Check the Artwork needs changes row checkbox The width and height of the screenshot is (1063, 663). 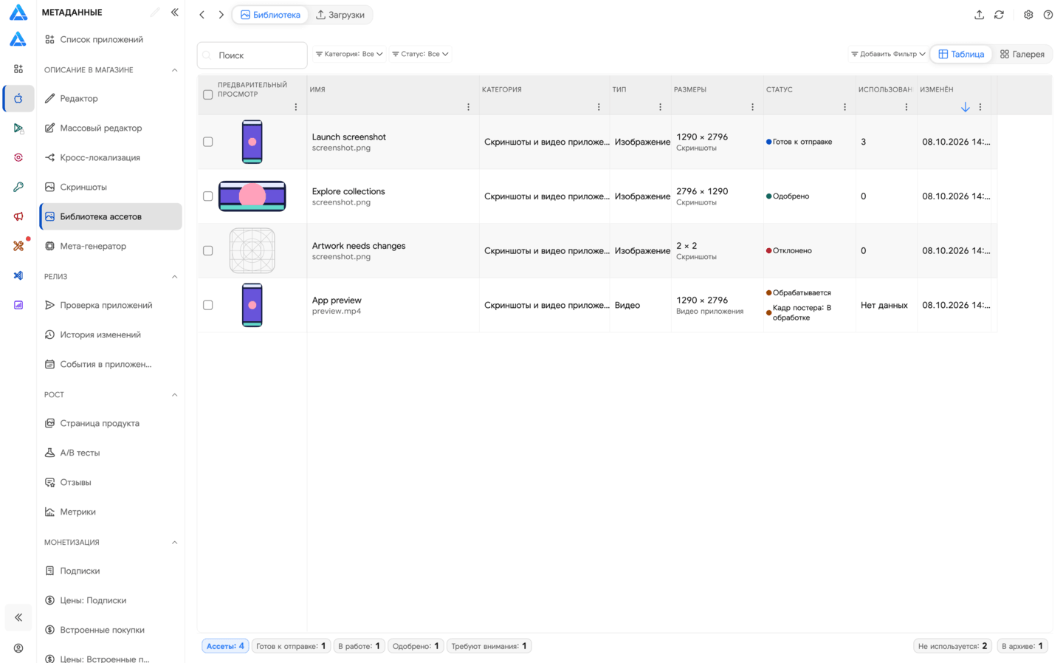[208, 251]
